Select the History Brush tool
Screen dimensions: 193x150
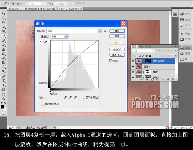(4, 54)
